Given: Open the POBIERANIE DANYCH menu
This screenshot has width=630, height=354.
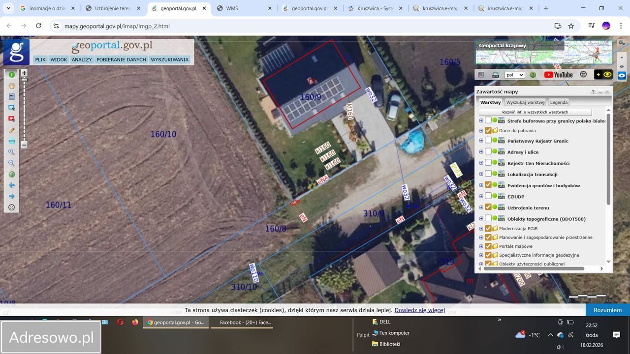Looking at the screenshot, I should click(x=121, y=59).
